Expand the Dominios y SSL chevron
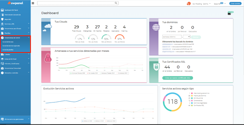 click(x=29, y=24)
